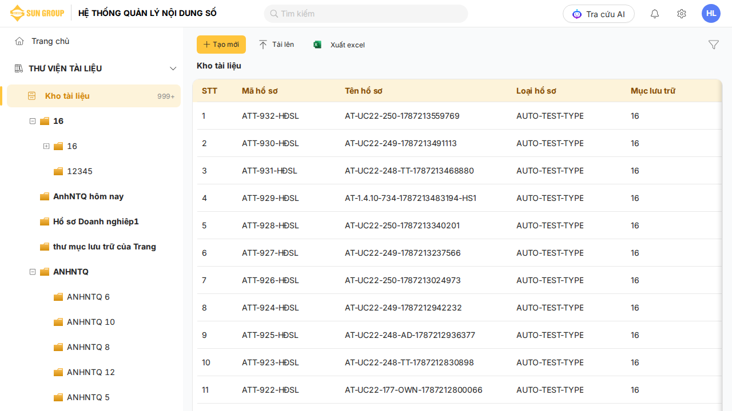Open the table filter funnel icon
732x411 pixels.
pos(714,45)
